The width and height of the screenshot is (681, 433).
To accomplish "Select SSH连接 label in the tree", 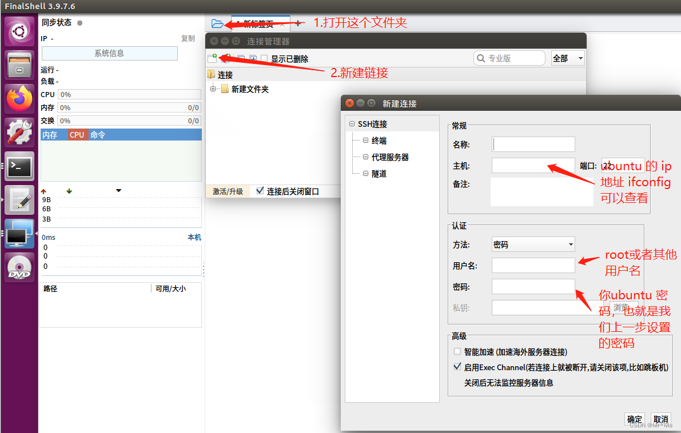I will click(x=372, y=124).
